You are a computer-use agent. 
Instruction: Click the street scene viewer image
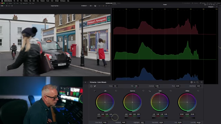(x=55, y=45)
